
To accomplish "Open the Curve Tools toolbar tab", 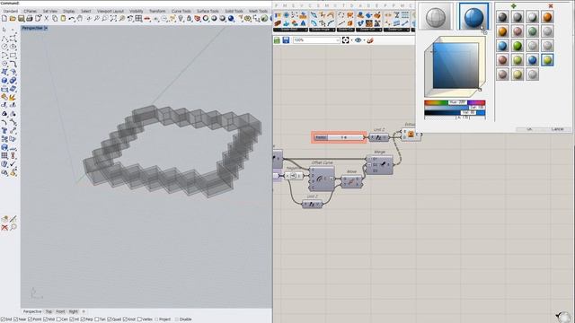I will pyautogui.click(x=181, y=11).
